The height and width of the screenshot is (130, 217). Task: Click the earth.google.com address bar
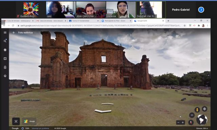click(x=100, y=26)
